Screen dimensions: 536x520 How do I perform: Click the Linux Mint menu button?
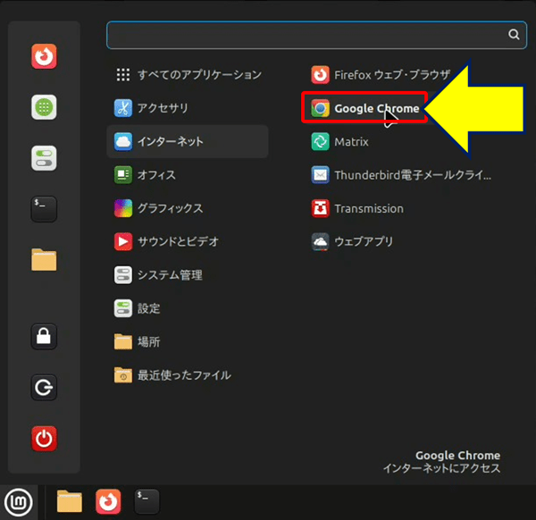coord(19,502)
